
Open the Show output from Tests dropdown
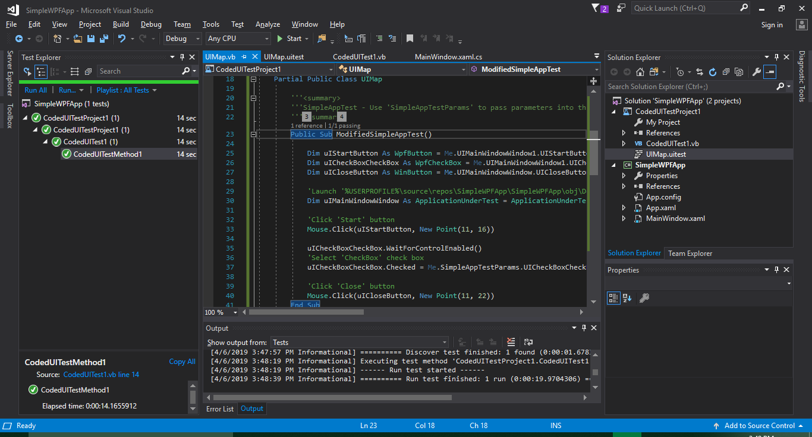click(x=360, y=342)
